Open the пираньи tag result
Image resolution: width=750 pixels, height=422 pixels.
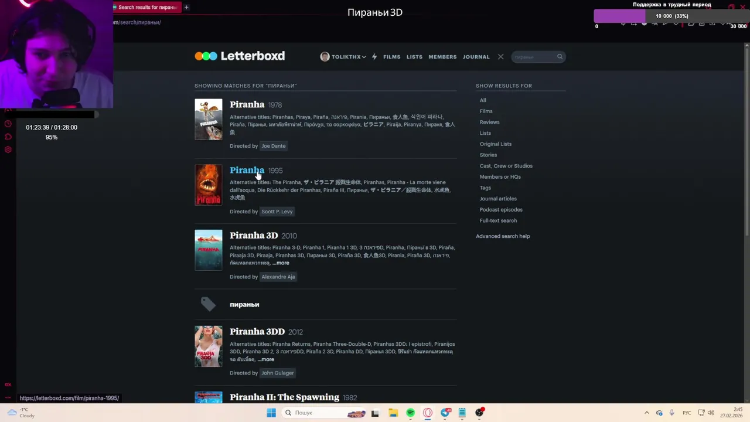pos(244,304)
